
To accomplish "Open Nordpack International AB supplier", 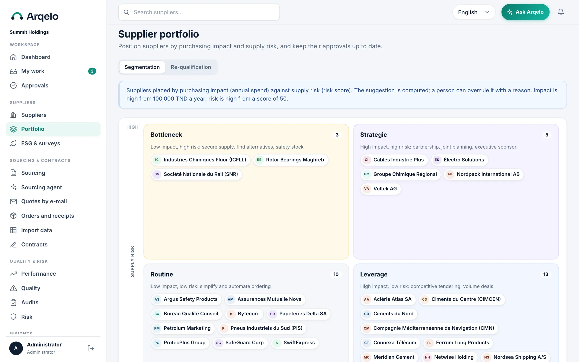I will [x=484, y=174].
